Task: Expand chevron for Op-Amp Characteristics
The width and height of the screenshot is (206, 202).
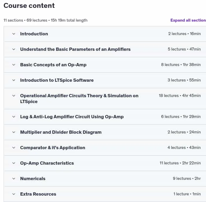Action: tap(14, 163)
